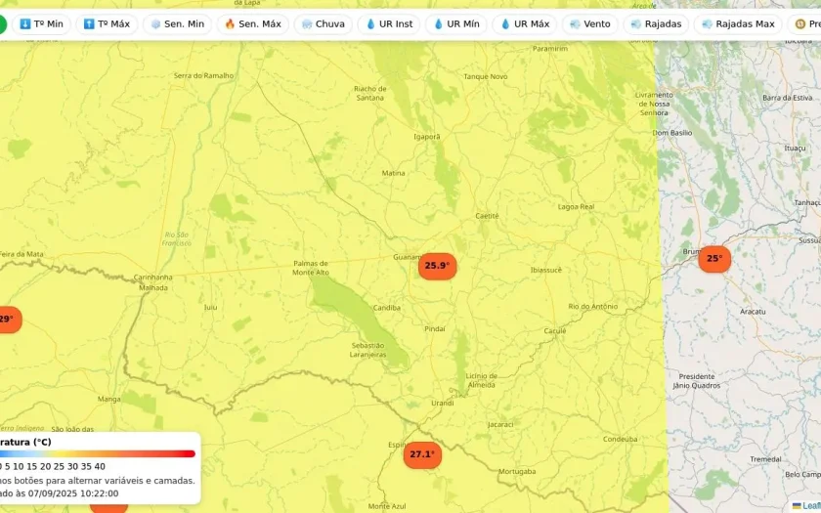The image size is (821, 513).
Task: Click the wind icon on Rajadas
Action: coord(636,24)
